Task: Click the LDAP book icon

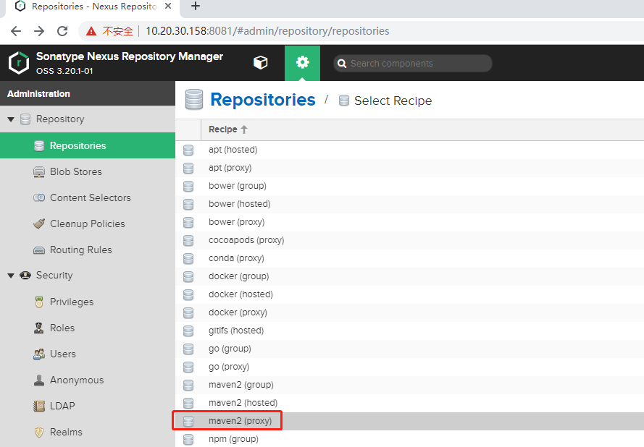Action: coord(39,406)
